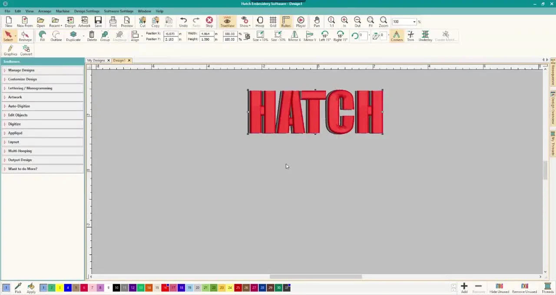Expand the Appliqué toolbox
Screen dimensions: 556x295
pyautogui.click(x=43, y=133)
